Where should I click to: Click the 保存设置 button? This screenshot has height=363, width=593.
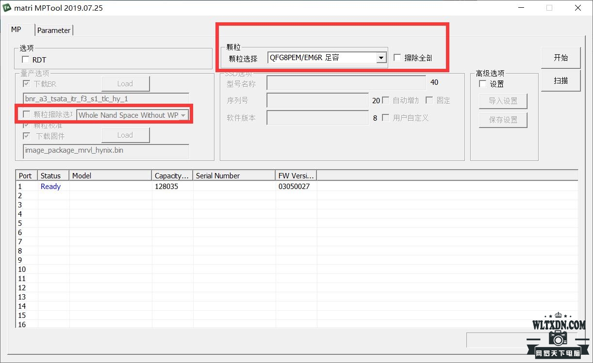(x=503, y=120)
